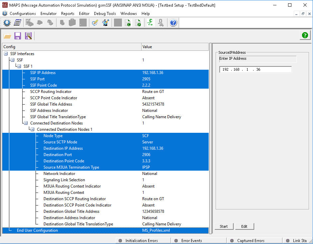
Task: Collapse the Connected Destination Nodes branch
Action: (x=26, y=123)
